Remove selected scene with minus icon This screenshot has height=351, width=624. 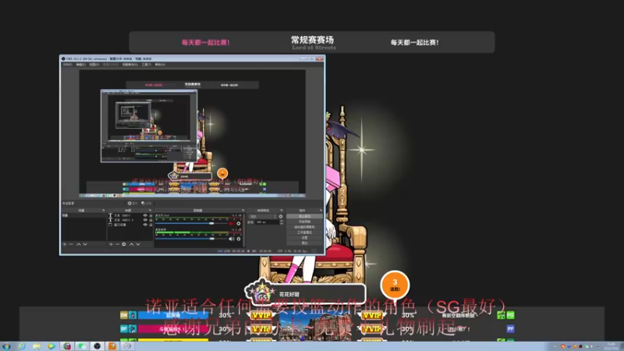point(71,244)
